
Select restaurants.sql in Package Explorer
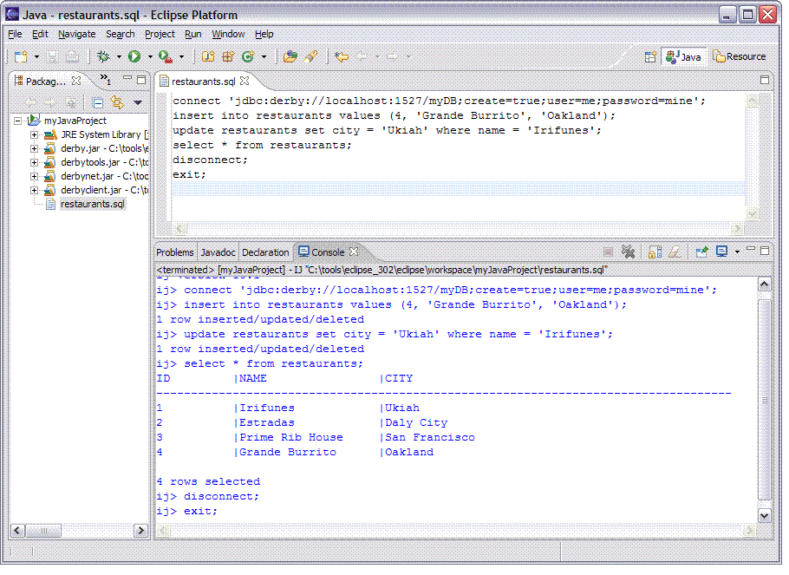92,204
